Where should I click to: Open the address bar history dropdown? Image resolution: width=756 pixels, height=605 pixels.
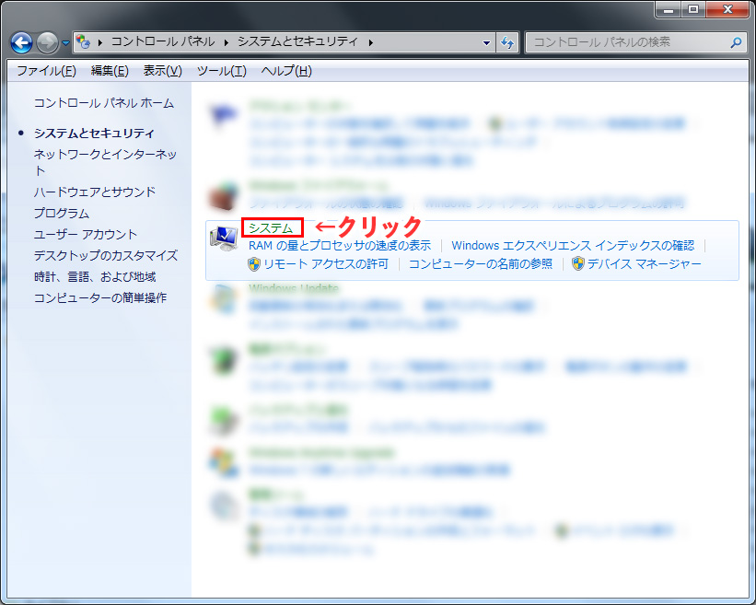pos(486,42)
